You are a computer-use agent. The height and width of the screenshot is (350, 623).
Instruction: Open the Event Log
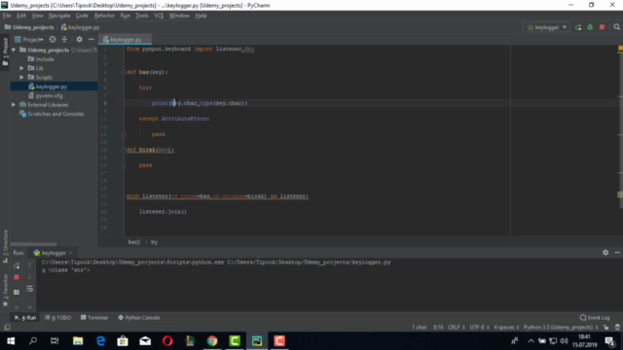tap(595, 318)
